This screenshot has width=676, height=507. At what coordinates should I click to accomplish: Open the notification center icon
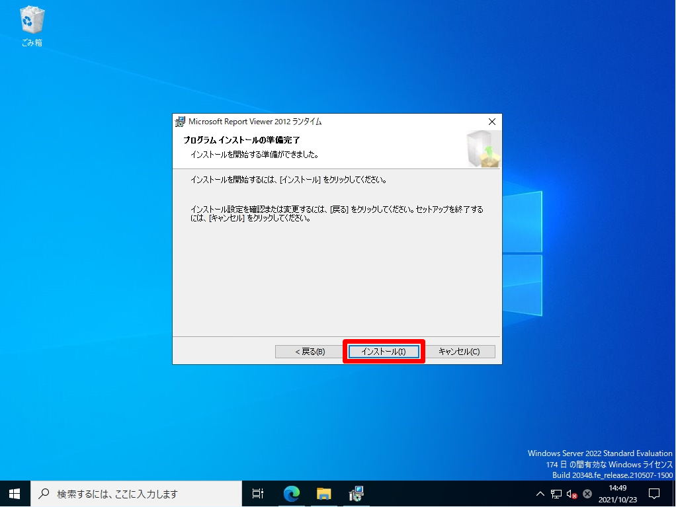(654, 494)
